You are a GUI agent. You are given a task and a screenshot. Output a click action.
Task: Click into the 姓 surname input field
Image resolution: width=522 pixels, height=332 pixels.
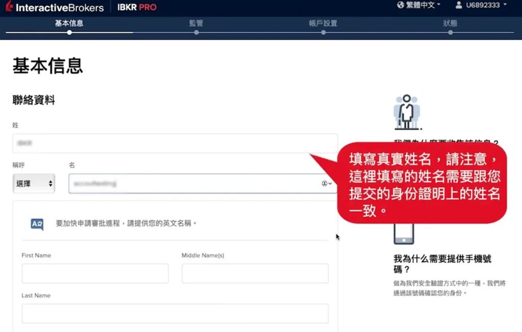[x=175, y=143]
